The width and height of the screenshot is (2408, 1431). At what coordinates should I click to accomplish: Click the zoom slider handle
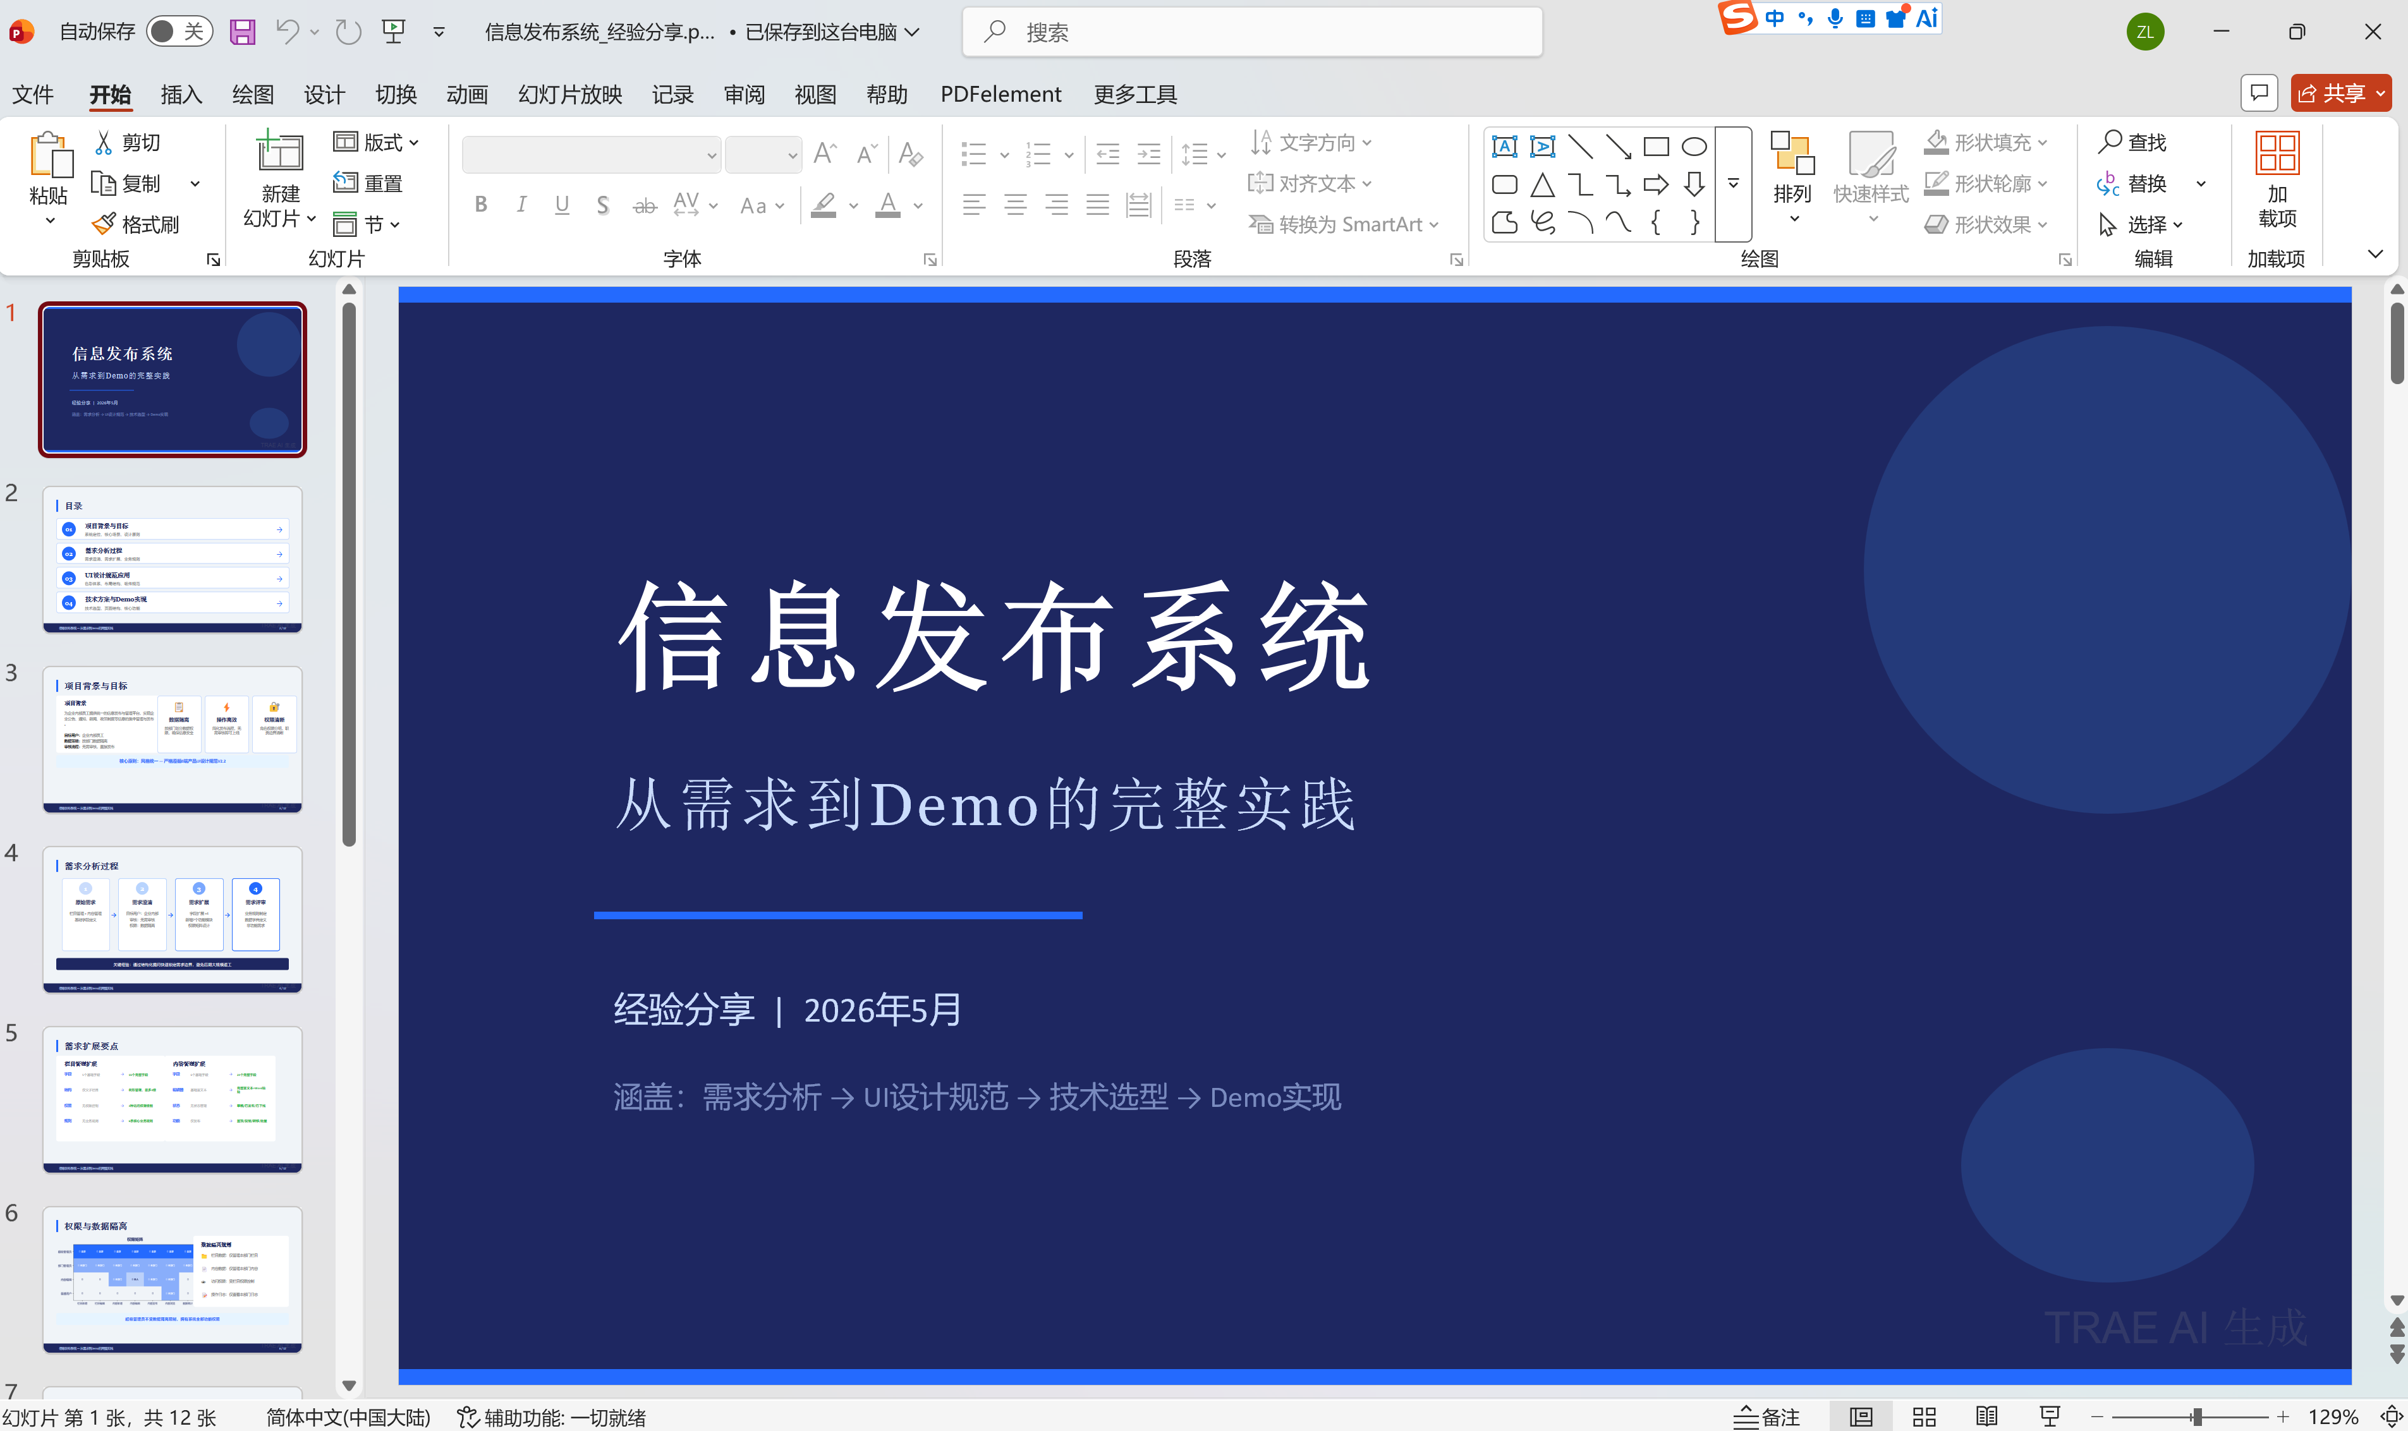[x=2197, y=1416]
